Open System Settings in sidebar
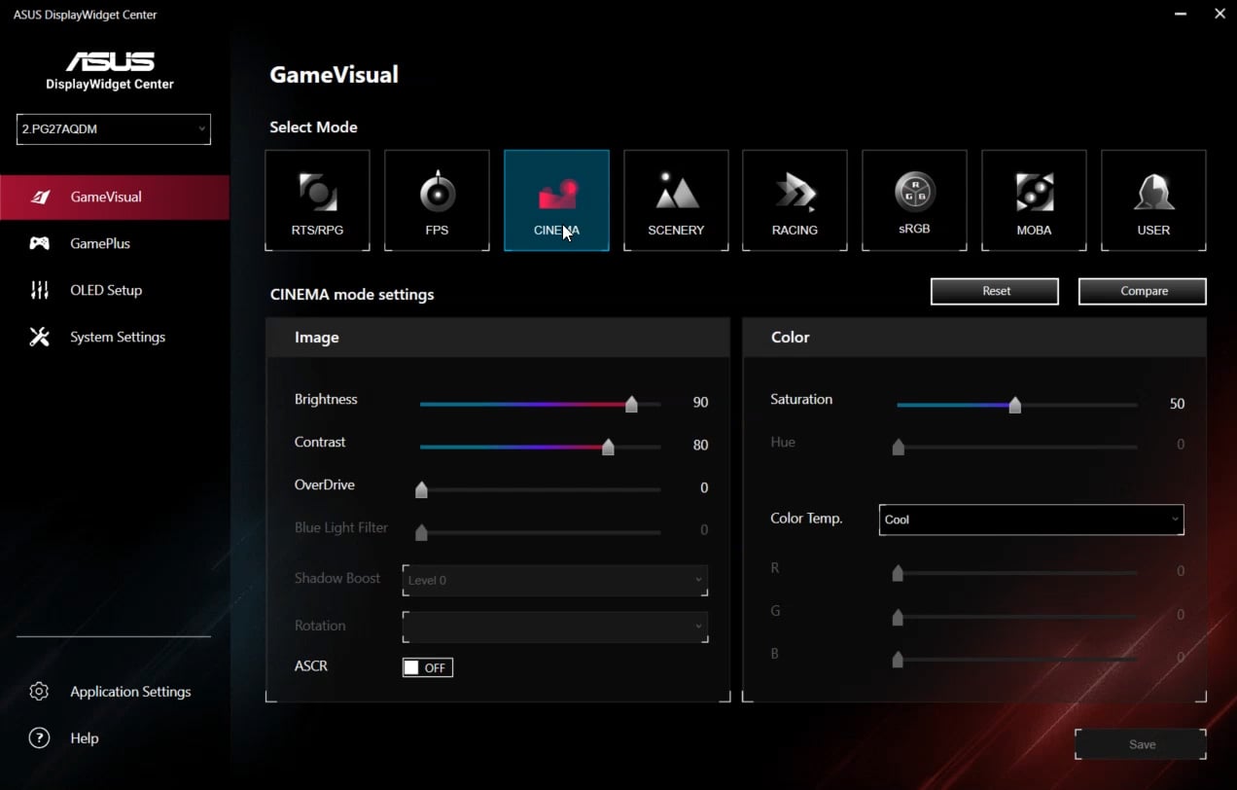This screenshot has width=1237, height=790. click(117, 337)
